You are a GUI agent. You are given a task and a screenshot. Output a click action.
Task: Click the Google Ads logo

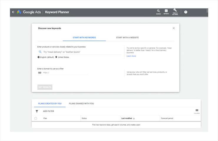pyautogui.click(x=29, y=12)
